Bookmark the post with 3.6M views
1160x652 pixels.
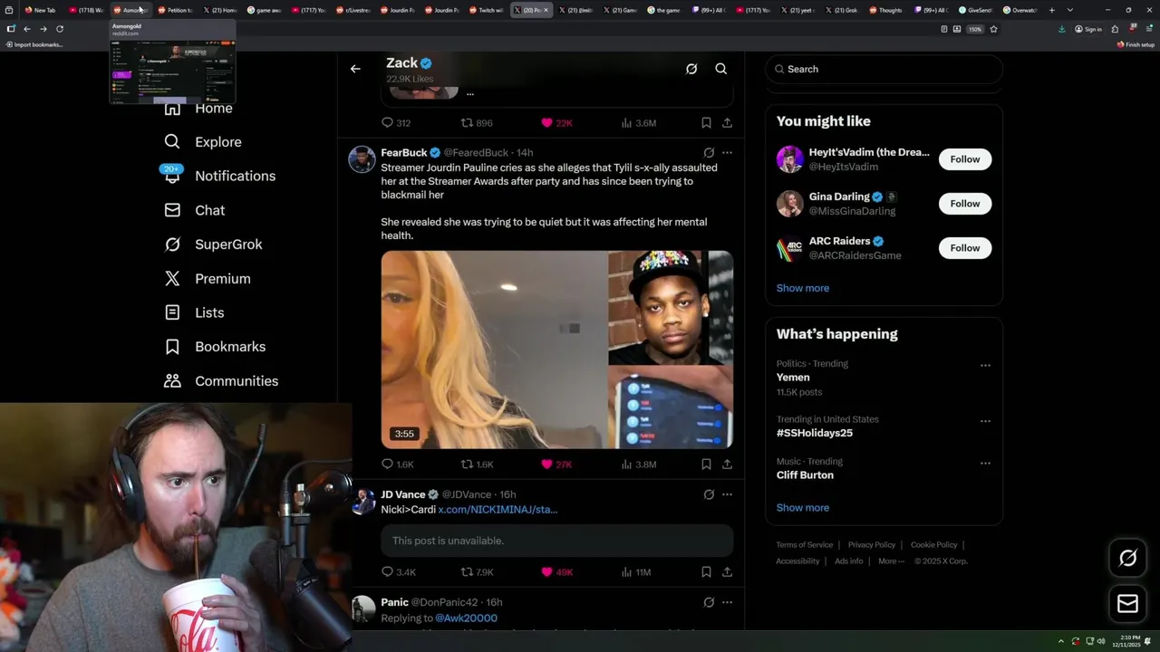pos(706,123)
